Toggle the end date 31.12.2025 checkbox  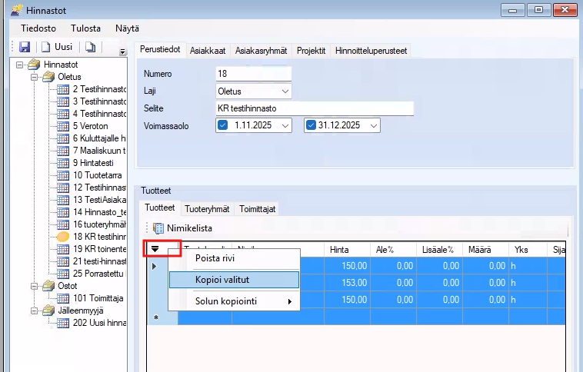point(311,125)
